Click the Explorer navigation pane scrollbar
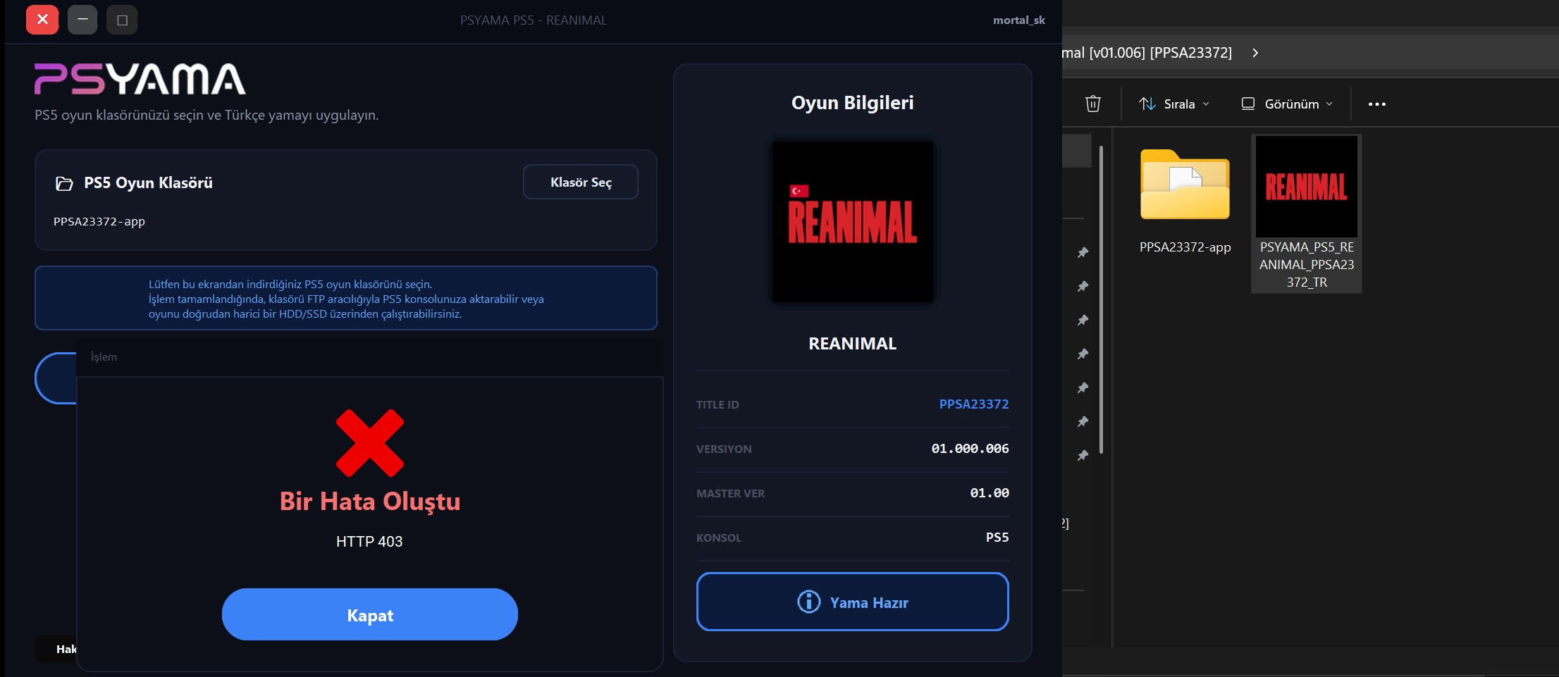The image size is (1559, 677). click(1101, 299)
